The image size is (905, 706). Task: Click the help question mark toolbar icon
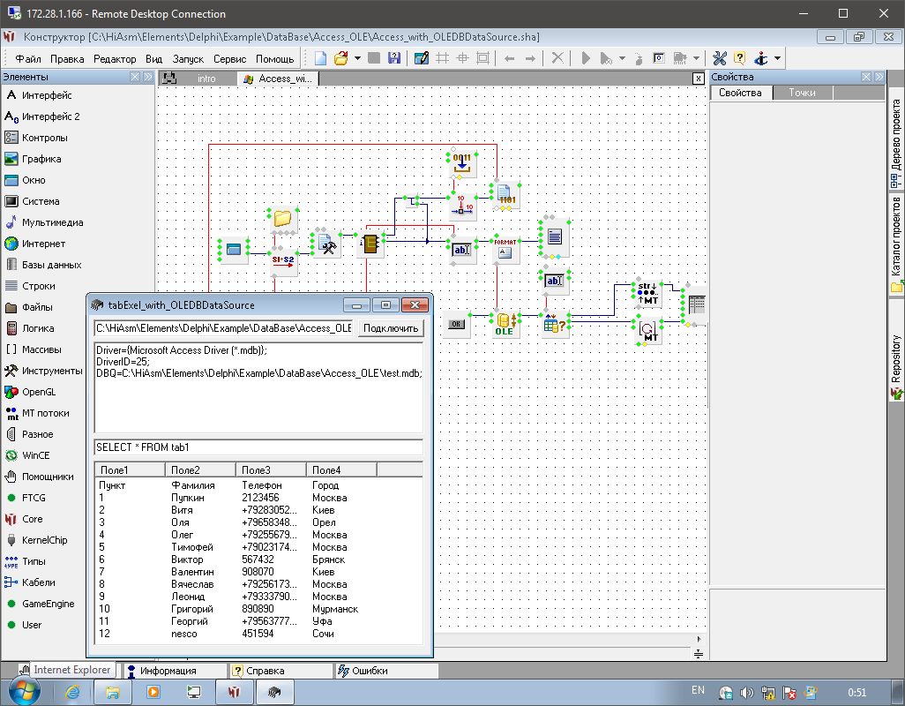coord(739,58)
